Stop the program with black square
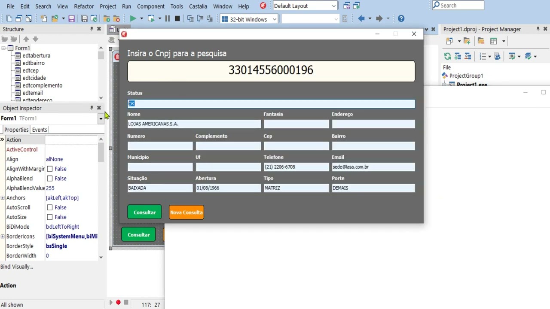Image resolution: width=550 pixels, height=309 pixels. pos(177,19)
